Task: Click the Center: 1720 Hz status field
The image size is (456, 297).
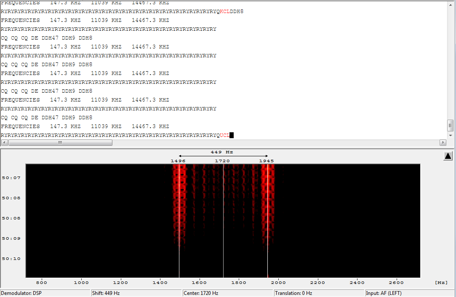Action: [x=227, y=293]
